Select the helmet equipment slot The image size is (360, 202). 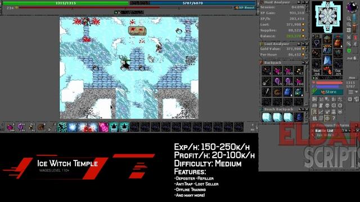pos(327,39)
